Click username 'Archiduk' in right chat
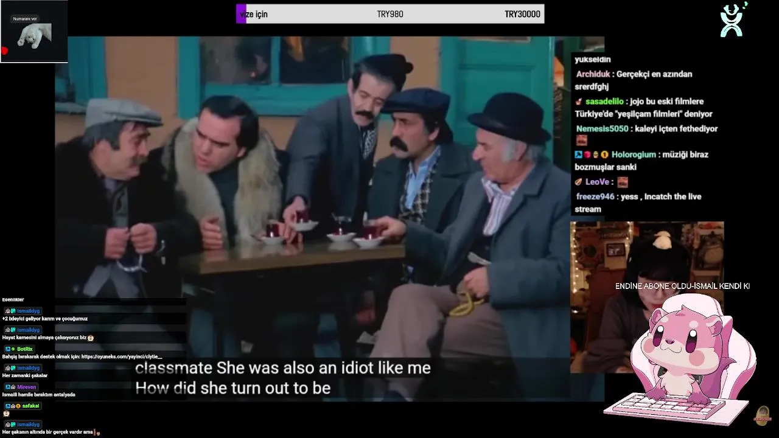Screen dimensions: 779x438 click(593, 74)
